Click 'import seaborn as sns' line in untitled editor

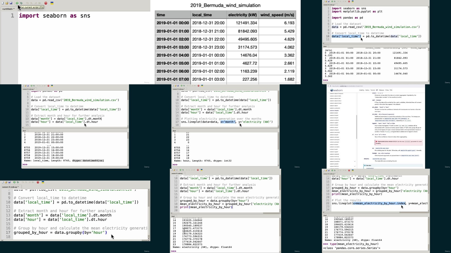click(x=54, y=16)
